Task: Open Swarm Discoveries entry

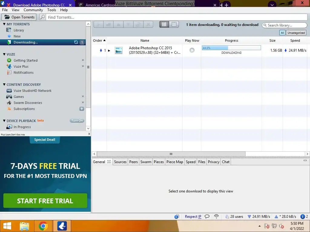Action: tap(28, 103)
